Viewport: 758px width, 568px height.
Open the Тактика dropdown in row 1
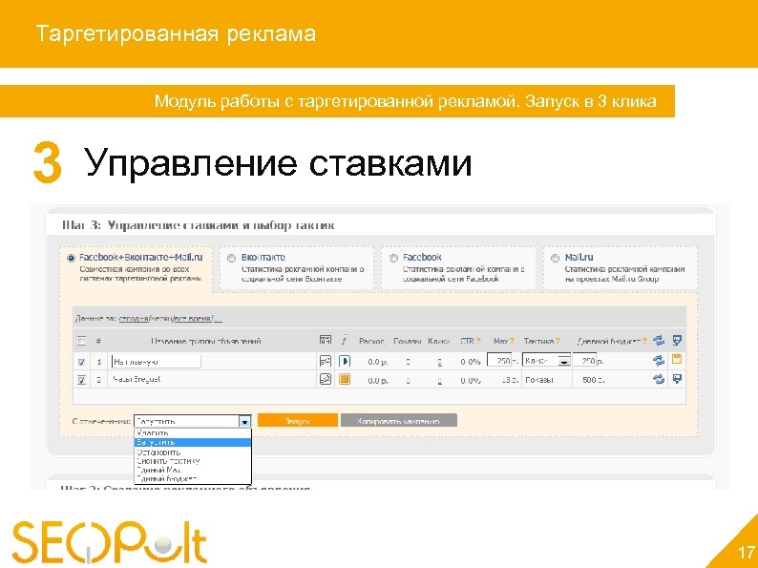[x=547, y=361]
